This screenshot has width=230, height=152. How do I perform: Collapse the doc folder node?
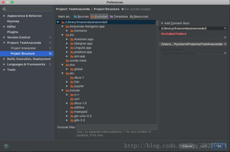[63, 65]
